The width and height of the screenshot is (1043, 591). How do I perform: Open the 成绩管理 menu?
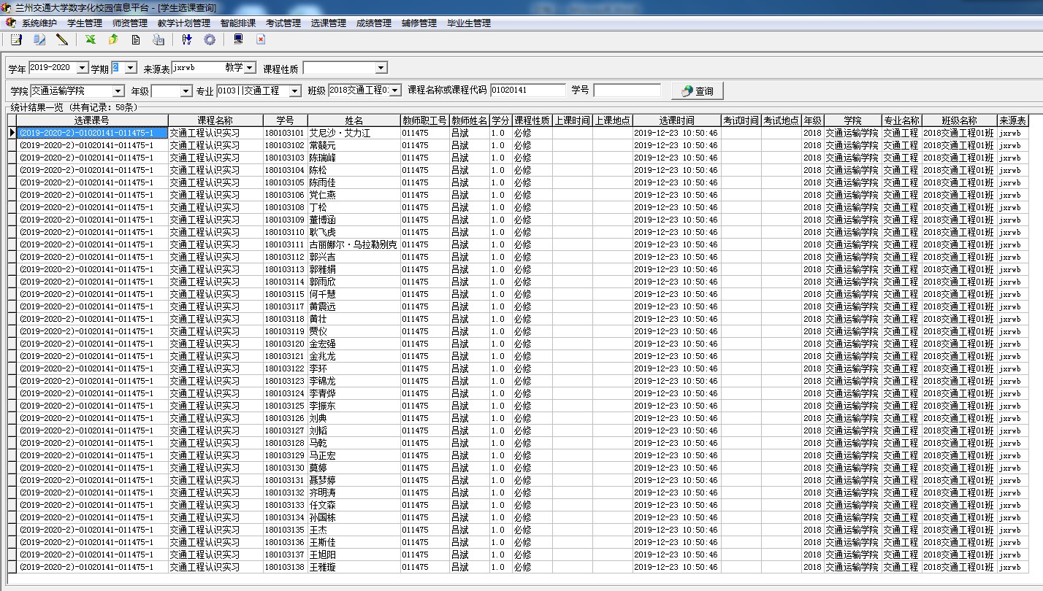373,23
